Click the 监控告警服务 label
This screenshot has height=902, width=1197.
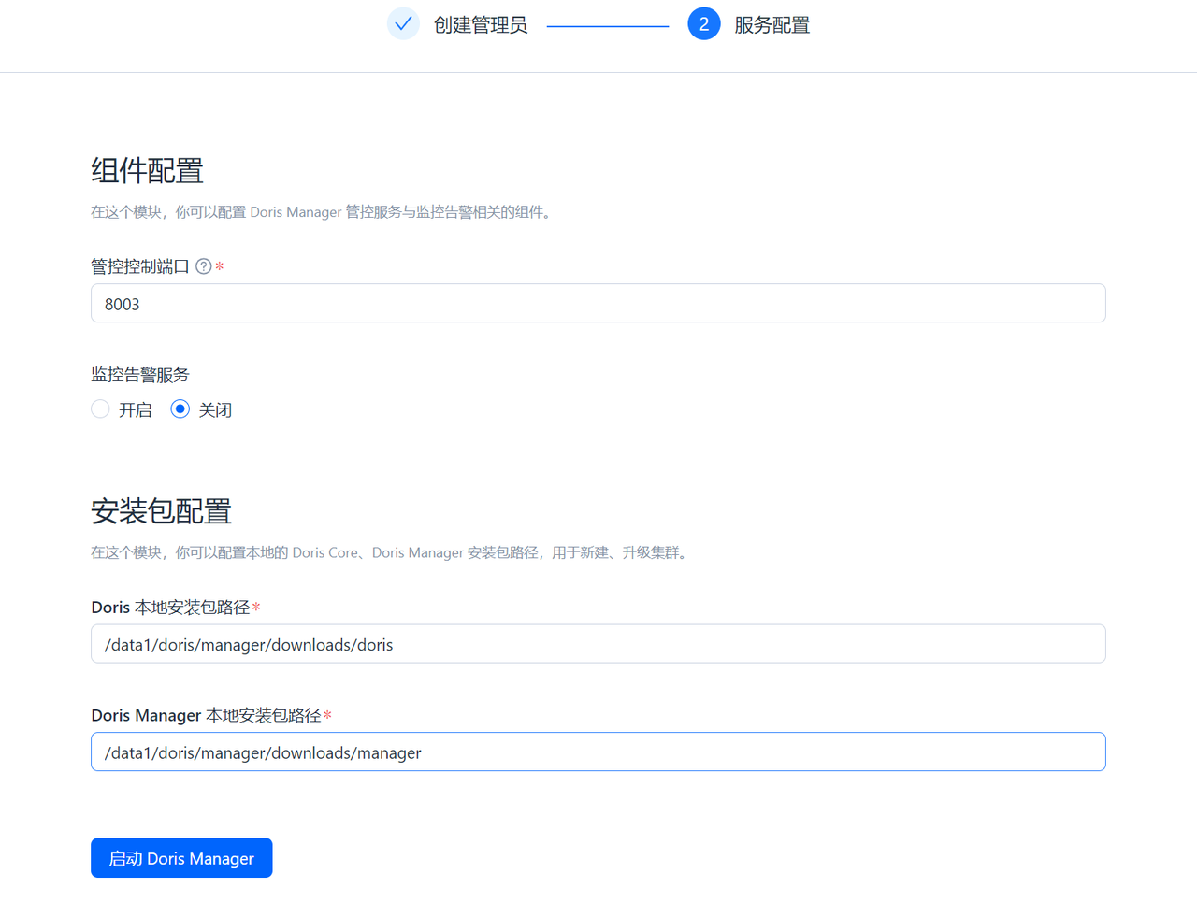pyautogui.click(x=140, y=375)
